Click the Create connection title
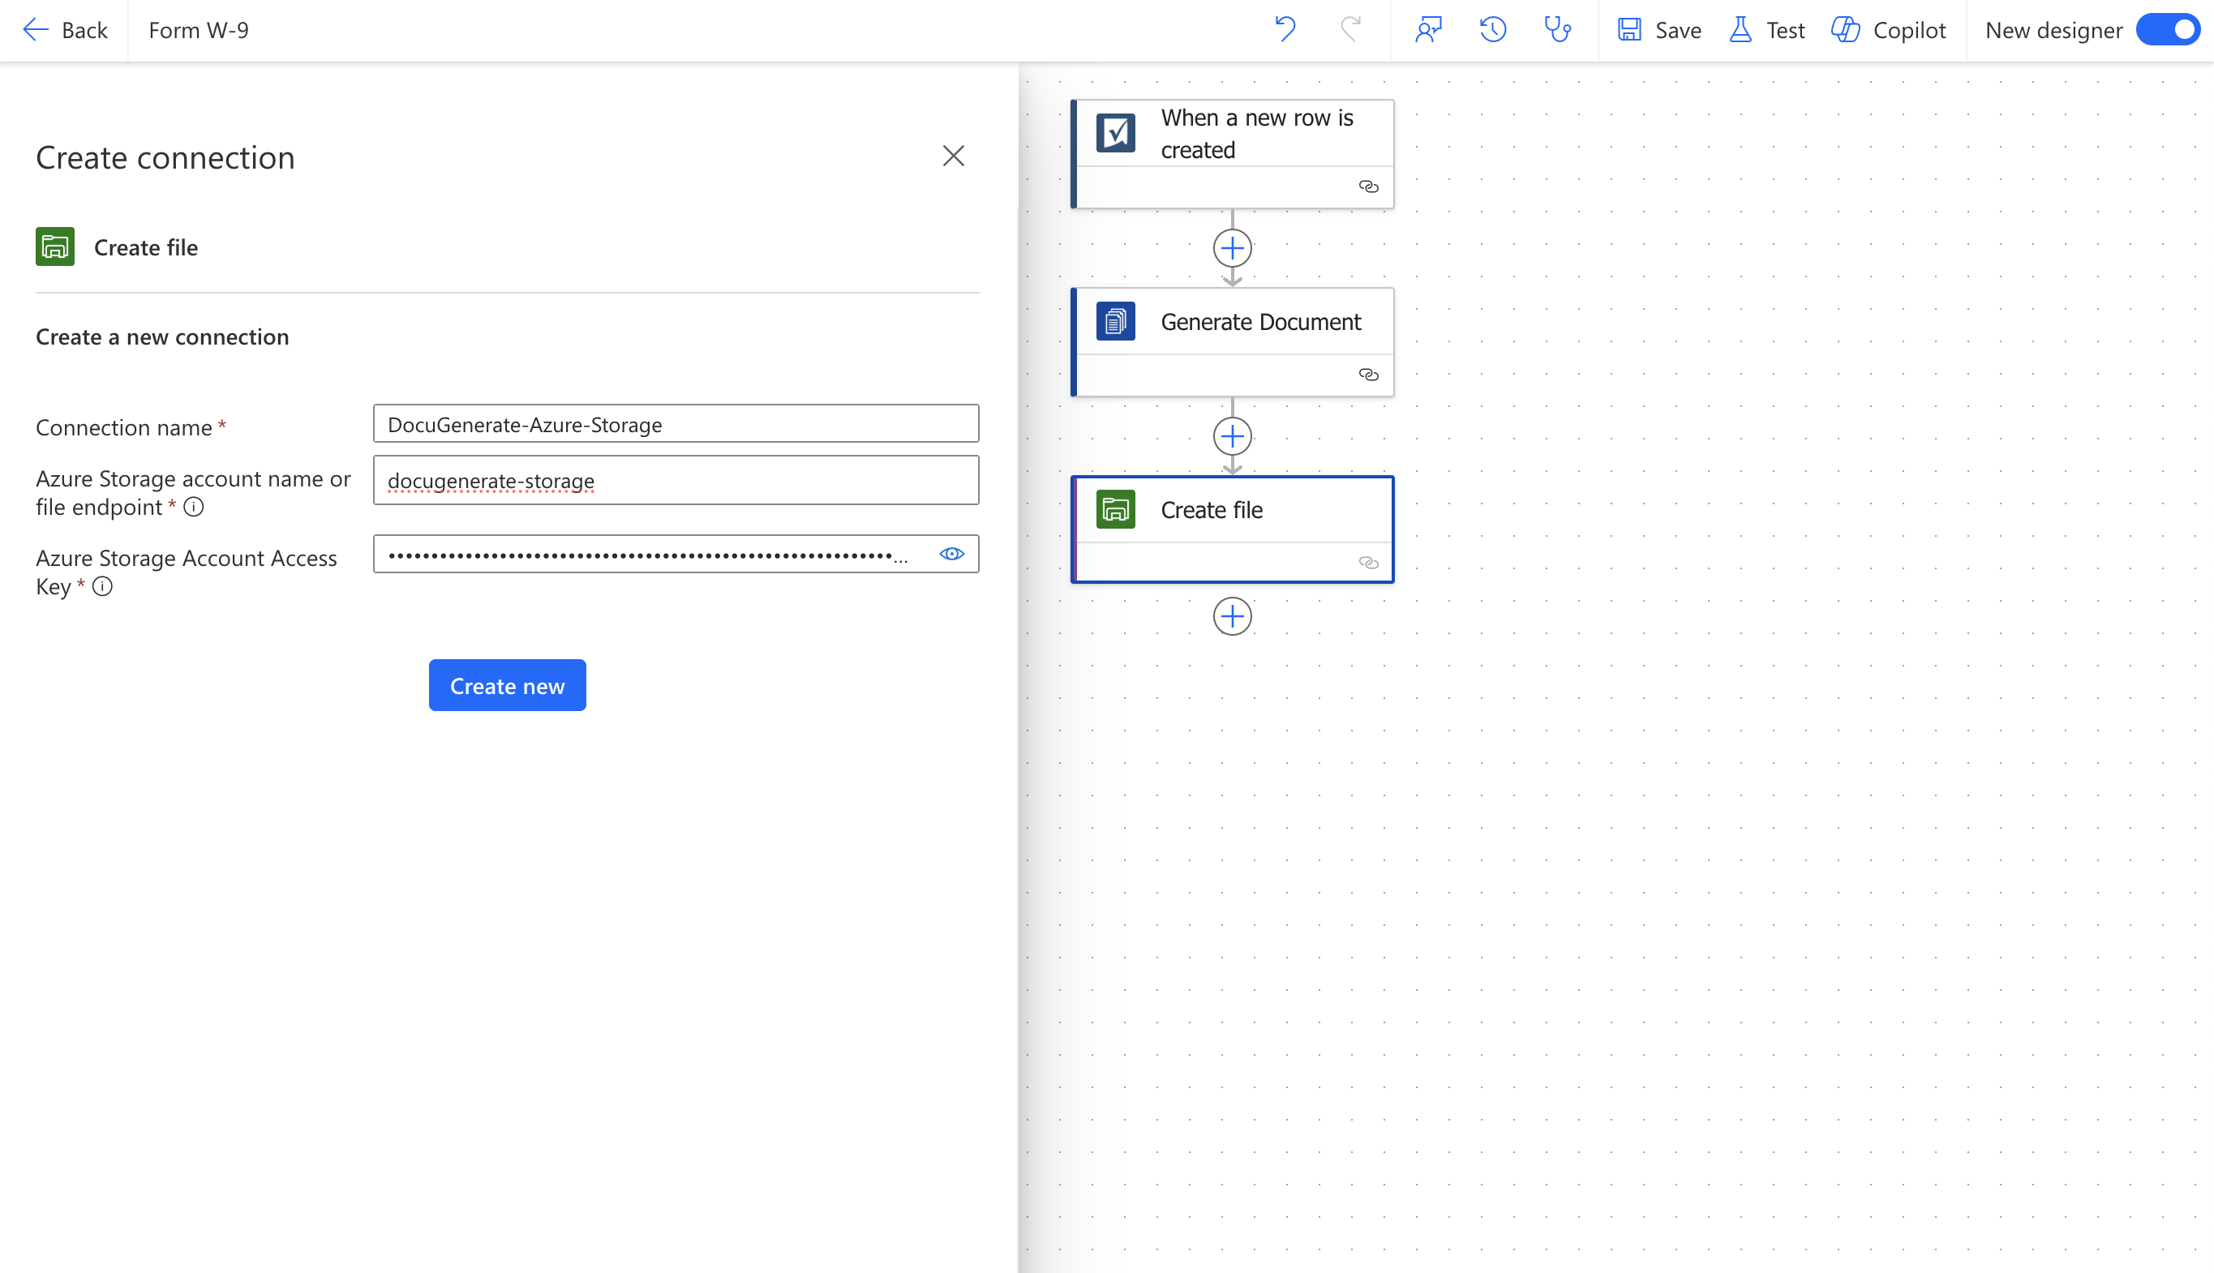 (165, 157)
